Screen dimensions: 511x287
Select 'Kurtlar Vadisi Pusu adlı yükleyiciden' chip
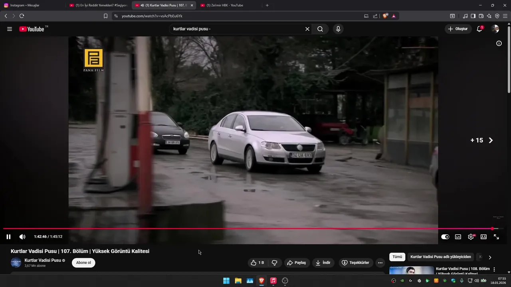(x=441, y=257)
